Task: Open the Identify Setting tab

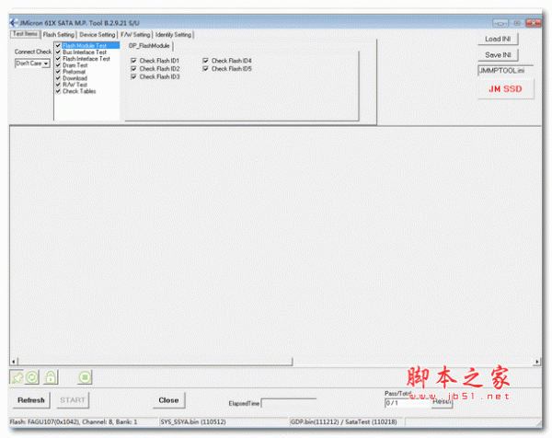Action: [173, 34]
